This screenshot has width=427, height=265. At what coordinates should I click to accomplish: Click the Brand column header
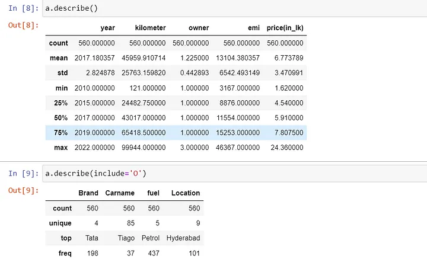point(88,193)
